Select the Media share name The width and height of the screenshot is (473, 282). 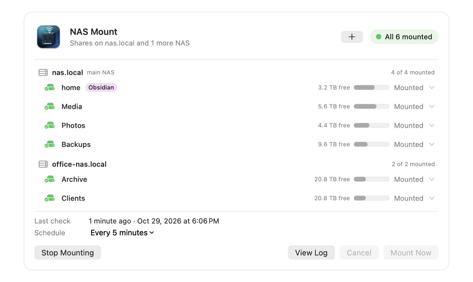72,107
